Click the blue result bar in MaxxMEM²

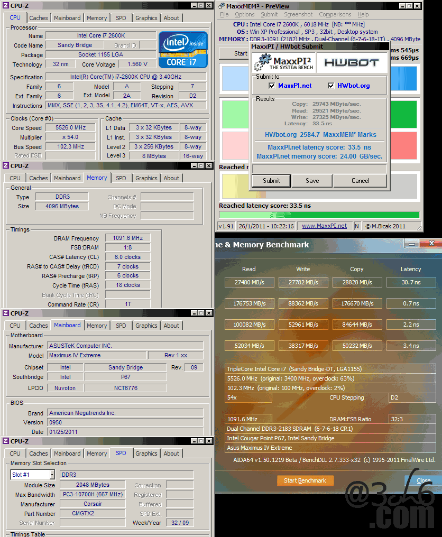click(403, 78)
